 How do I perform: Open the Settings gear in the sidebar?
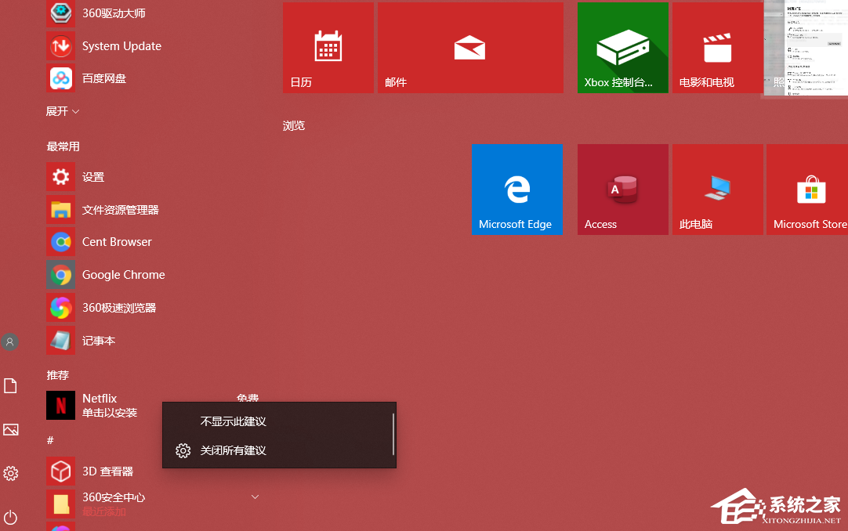(10, 473)
